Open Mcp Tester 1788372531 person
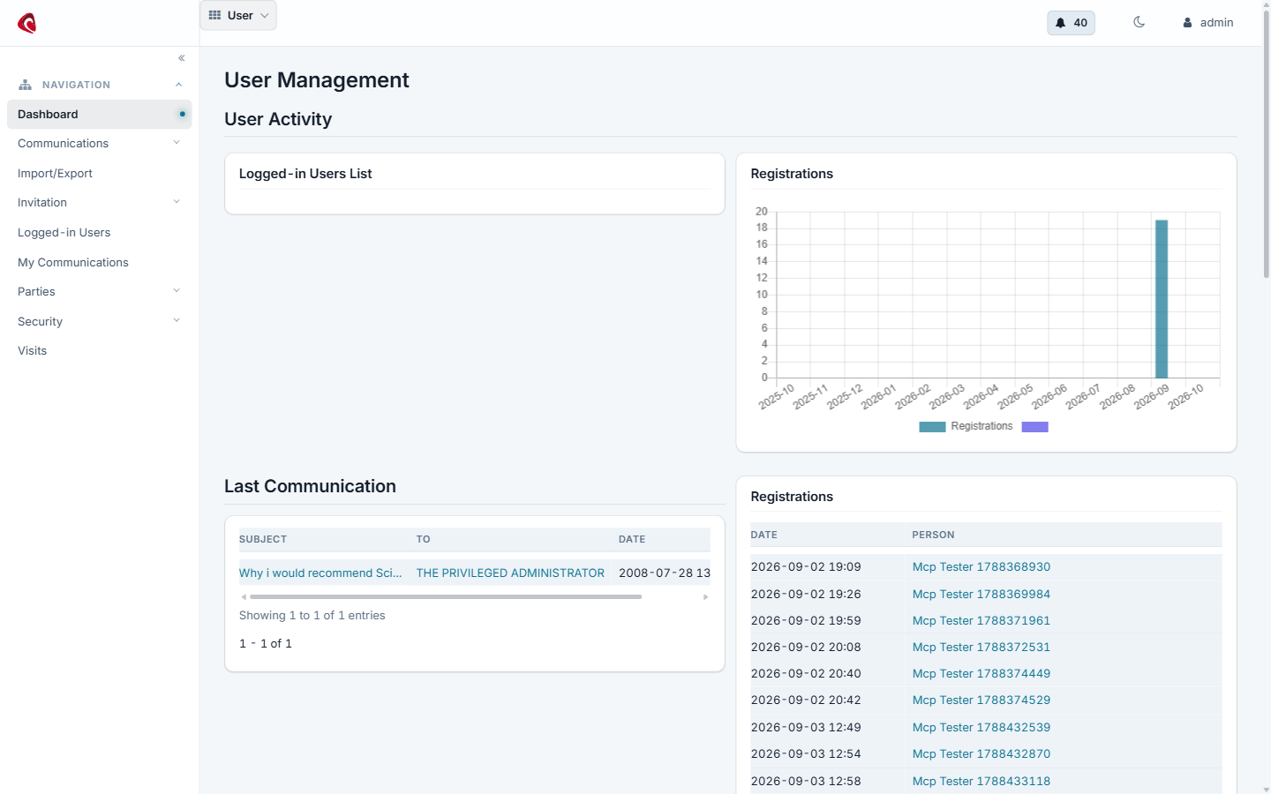Viewport: 1271px width, 794px height. click(981, 648)
